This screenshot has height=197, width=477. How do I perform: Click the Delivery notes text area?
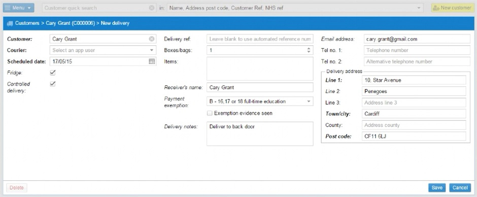click(x=260, y=134)
